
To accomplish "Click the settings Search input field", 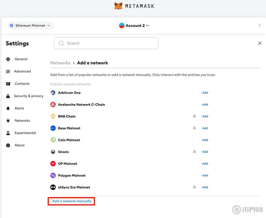I will click(106, 43).
